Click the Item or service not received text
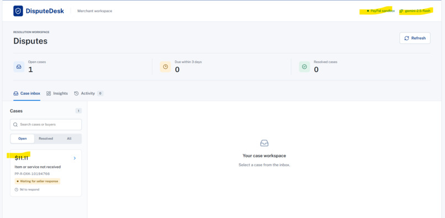 tap(38, 167)
